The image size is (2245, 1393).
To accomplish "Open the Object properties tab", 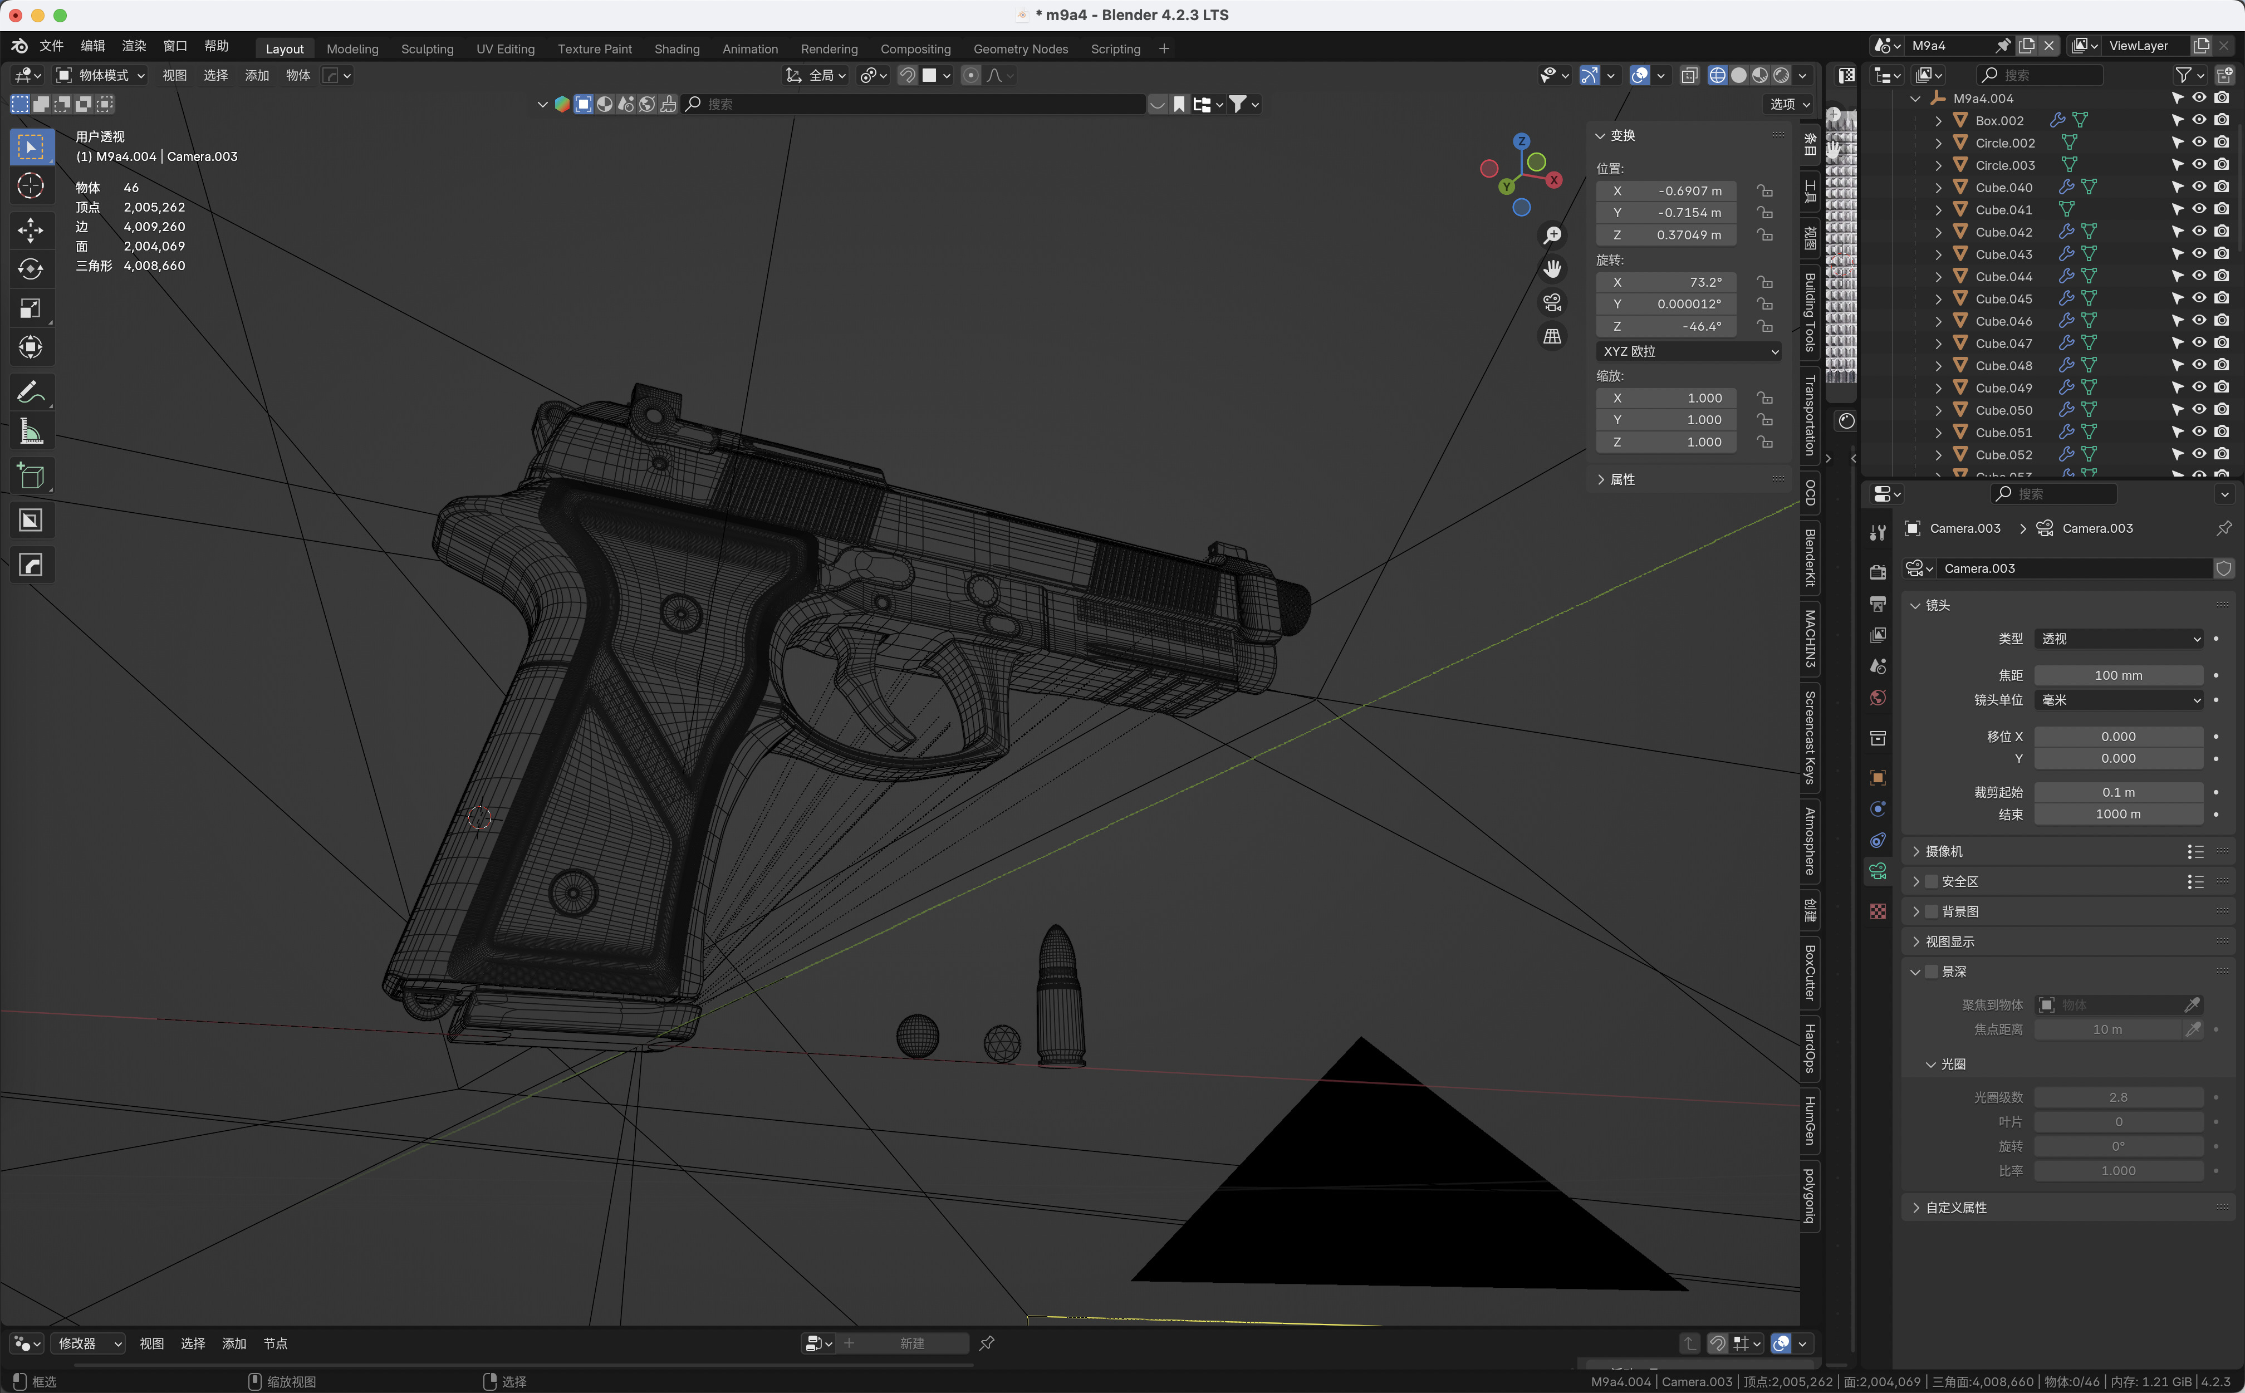I will [1878, 778].
